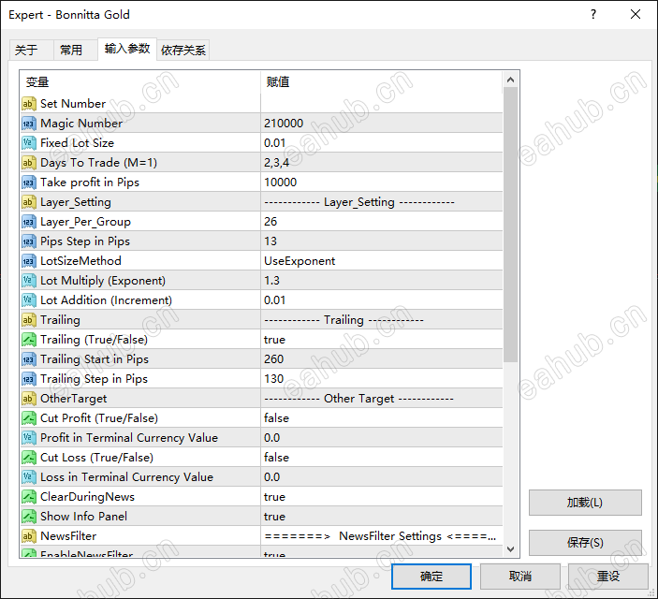Select the Profit in Terminal Currency Value label
Screen dimensions: 658x599
(x=129, y=438)
